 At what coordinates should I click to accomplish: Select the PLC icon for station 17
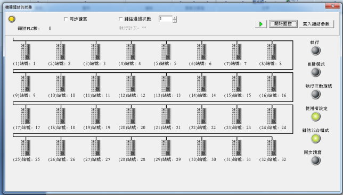coord(26,116)
